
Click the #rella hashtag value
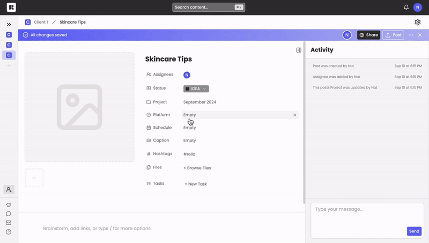coord(189,154)
